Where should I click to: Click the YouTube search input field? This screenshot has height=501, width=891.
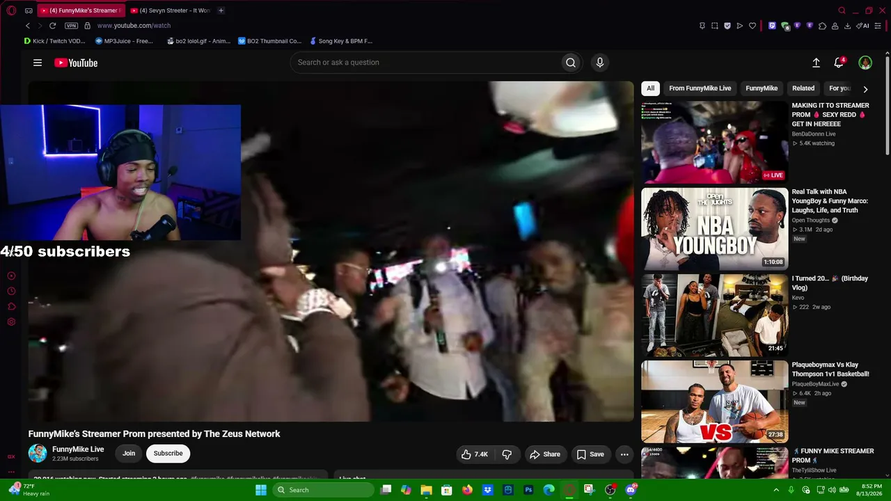pyautogui.click(x=426, y=63)
